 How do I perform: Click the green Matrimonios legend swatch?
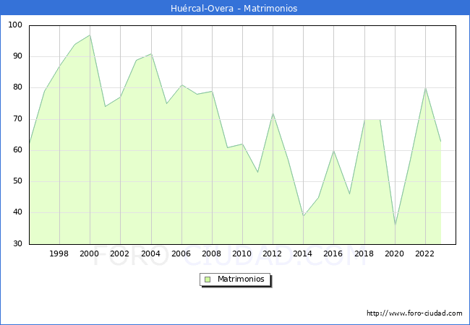click(x=208, y=279)
